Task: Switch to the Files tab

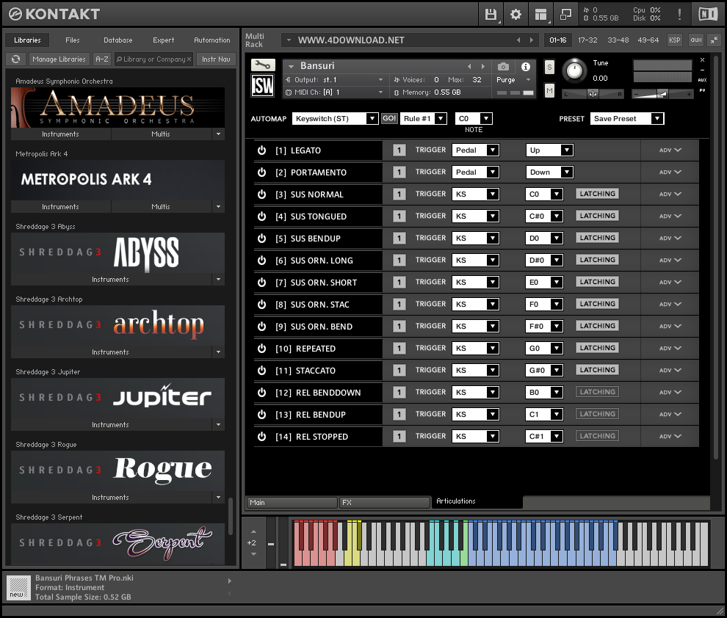Action: click(72, 40)
